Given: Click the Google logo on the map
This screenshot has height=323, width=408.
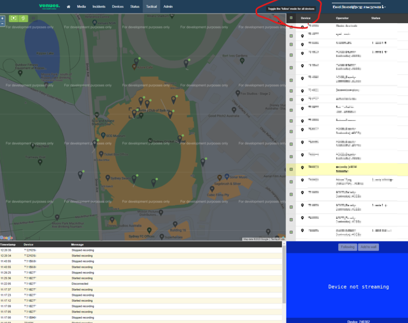Looking at the screenshot, I should (x=6, y=238).
